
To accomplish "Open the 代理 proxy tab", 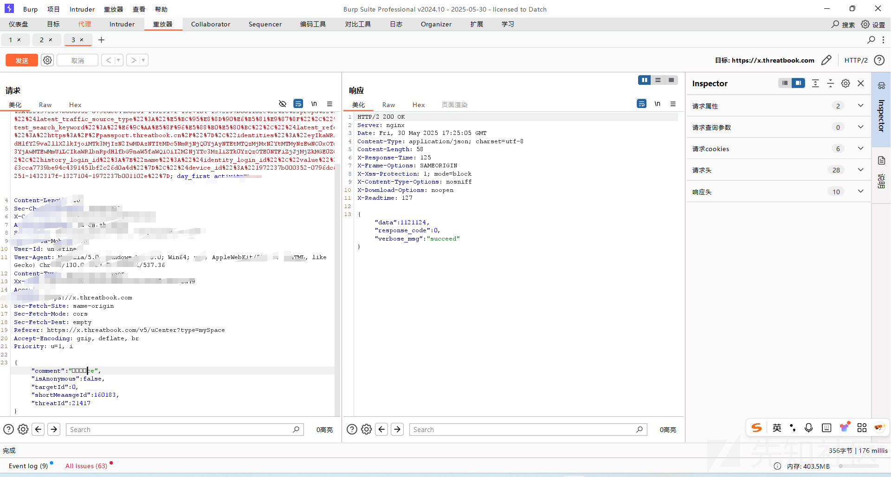I will click(84, 24).
